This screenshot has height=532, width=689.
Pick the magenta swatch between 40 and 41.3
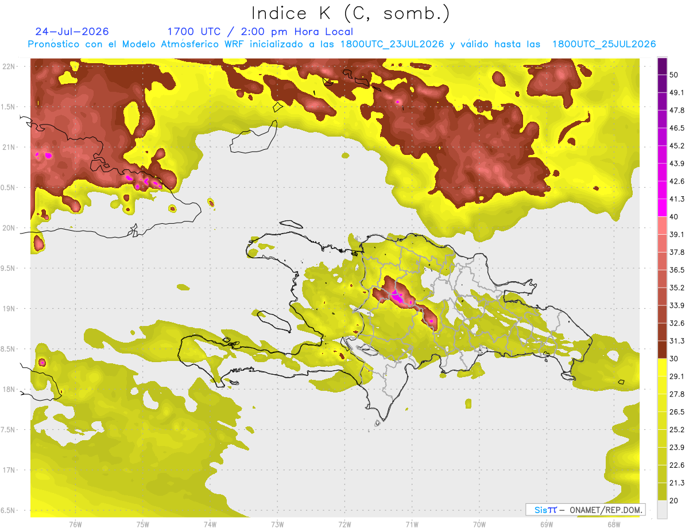click(663, 208)
